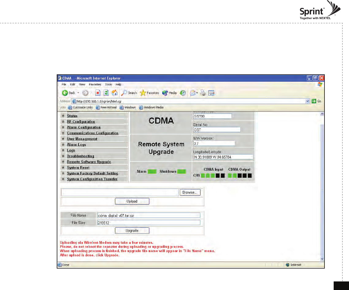Open the View menu

[82, 84]
